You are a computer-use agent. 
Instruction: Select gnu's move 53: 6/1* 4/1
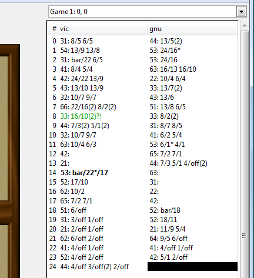click(167, 145)
